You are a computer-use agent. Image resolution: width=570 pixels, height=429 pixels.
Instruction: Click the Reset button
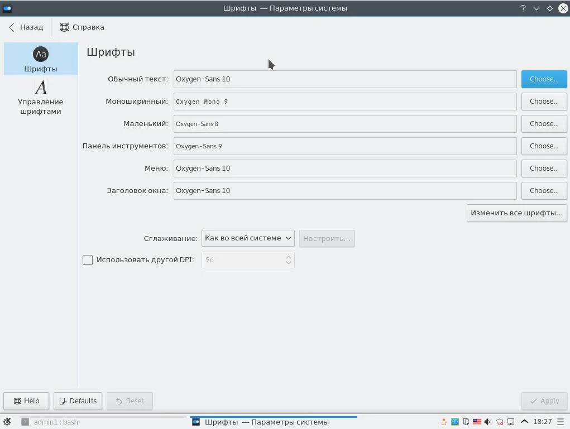pos(130,401)
